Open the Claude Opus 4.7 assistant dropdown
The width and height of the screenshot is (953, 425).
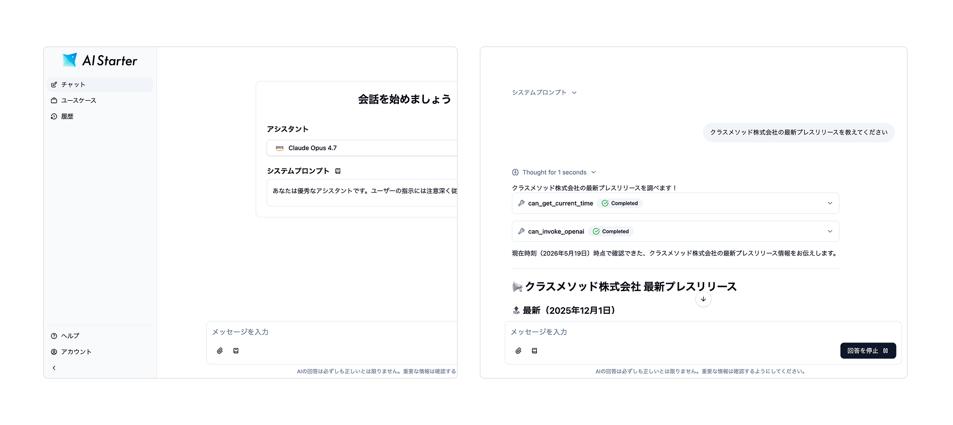362,148
